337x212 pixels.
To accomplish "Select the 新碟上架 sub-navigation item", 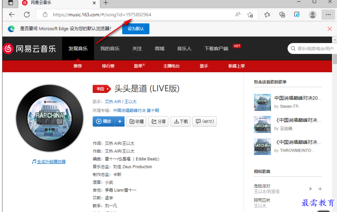I will (x=236, y=66).
